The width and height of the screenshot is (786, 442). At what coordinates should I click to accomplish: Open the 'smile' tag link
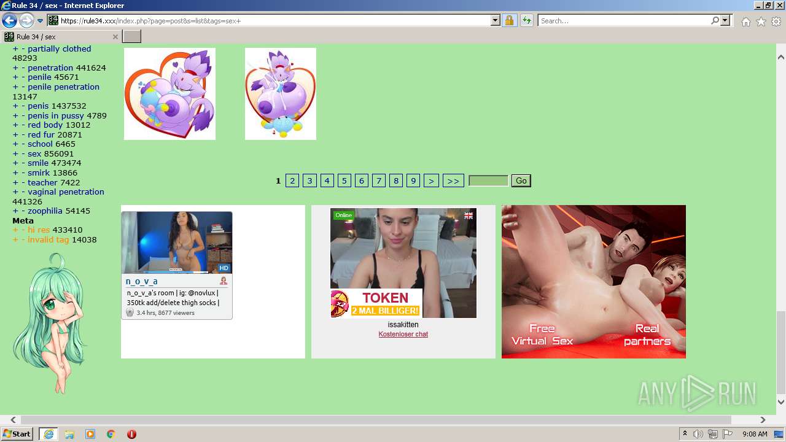click(38, 163)
